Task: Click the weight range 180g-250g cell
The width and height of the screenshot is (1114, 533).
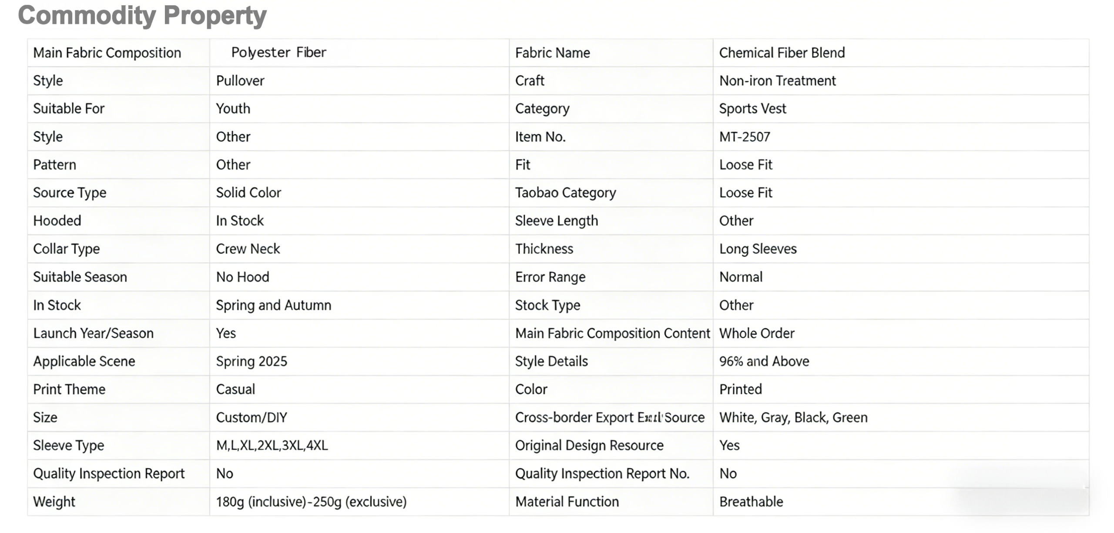Action: (311, 502)
